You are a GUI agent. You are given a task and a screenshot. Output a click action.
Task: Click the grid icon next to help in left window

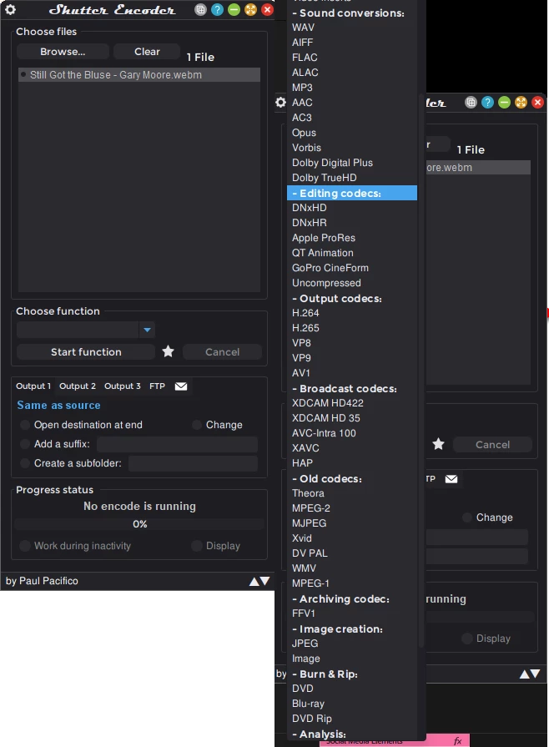tap(200, 9)
